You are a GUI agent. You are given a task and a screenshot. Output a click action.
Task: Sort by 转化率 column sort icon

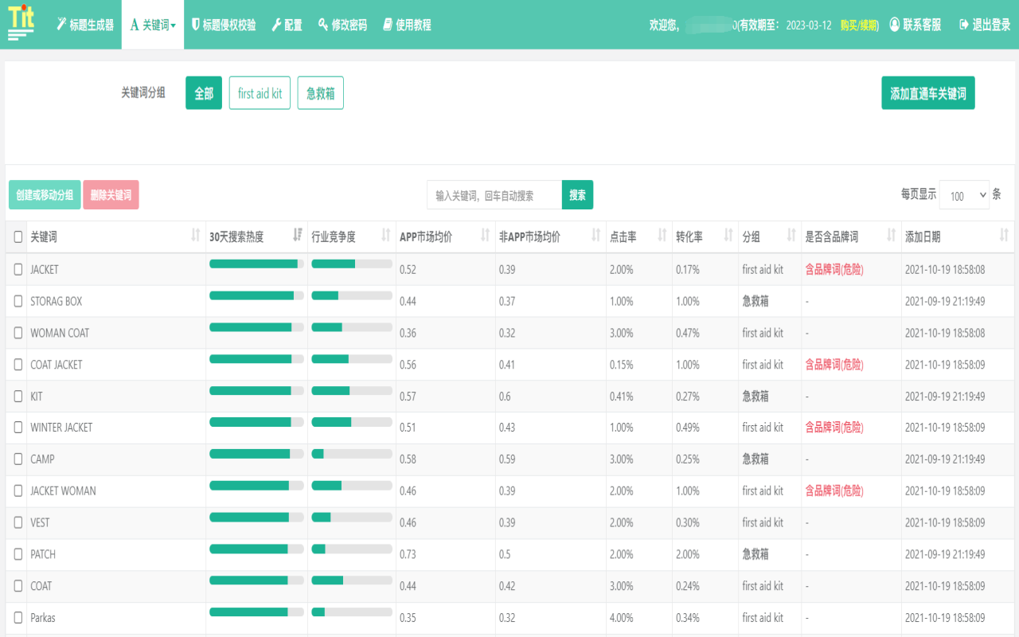pyautogui.click(x=728, y=236)
